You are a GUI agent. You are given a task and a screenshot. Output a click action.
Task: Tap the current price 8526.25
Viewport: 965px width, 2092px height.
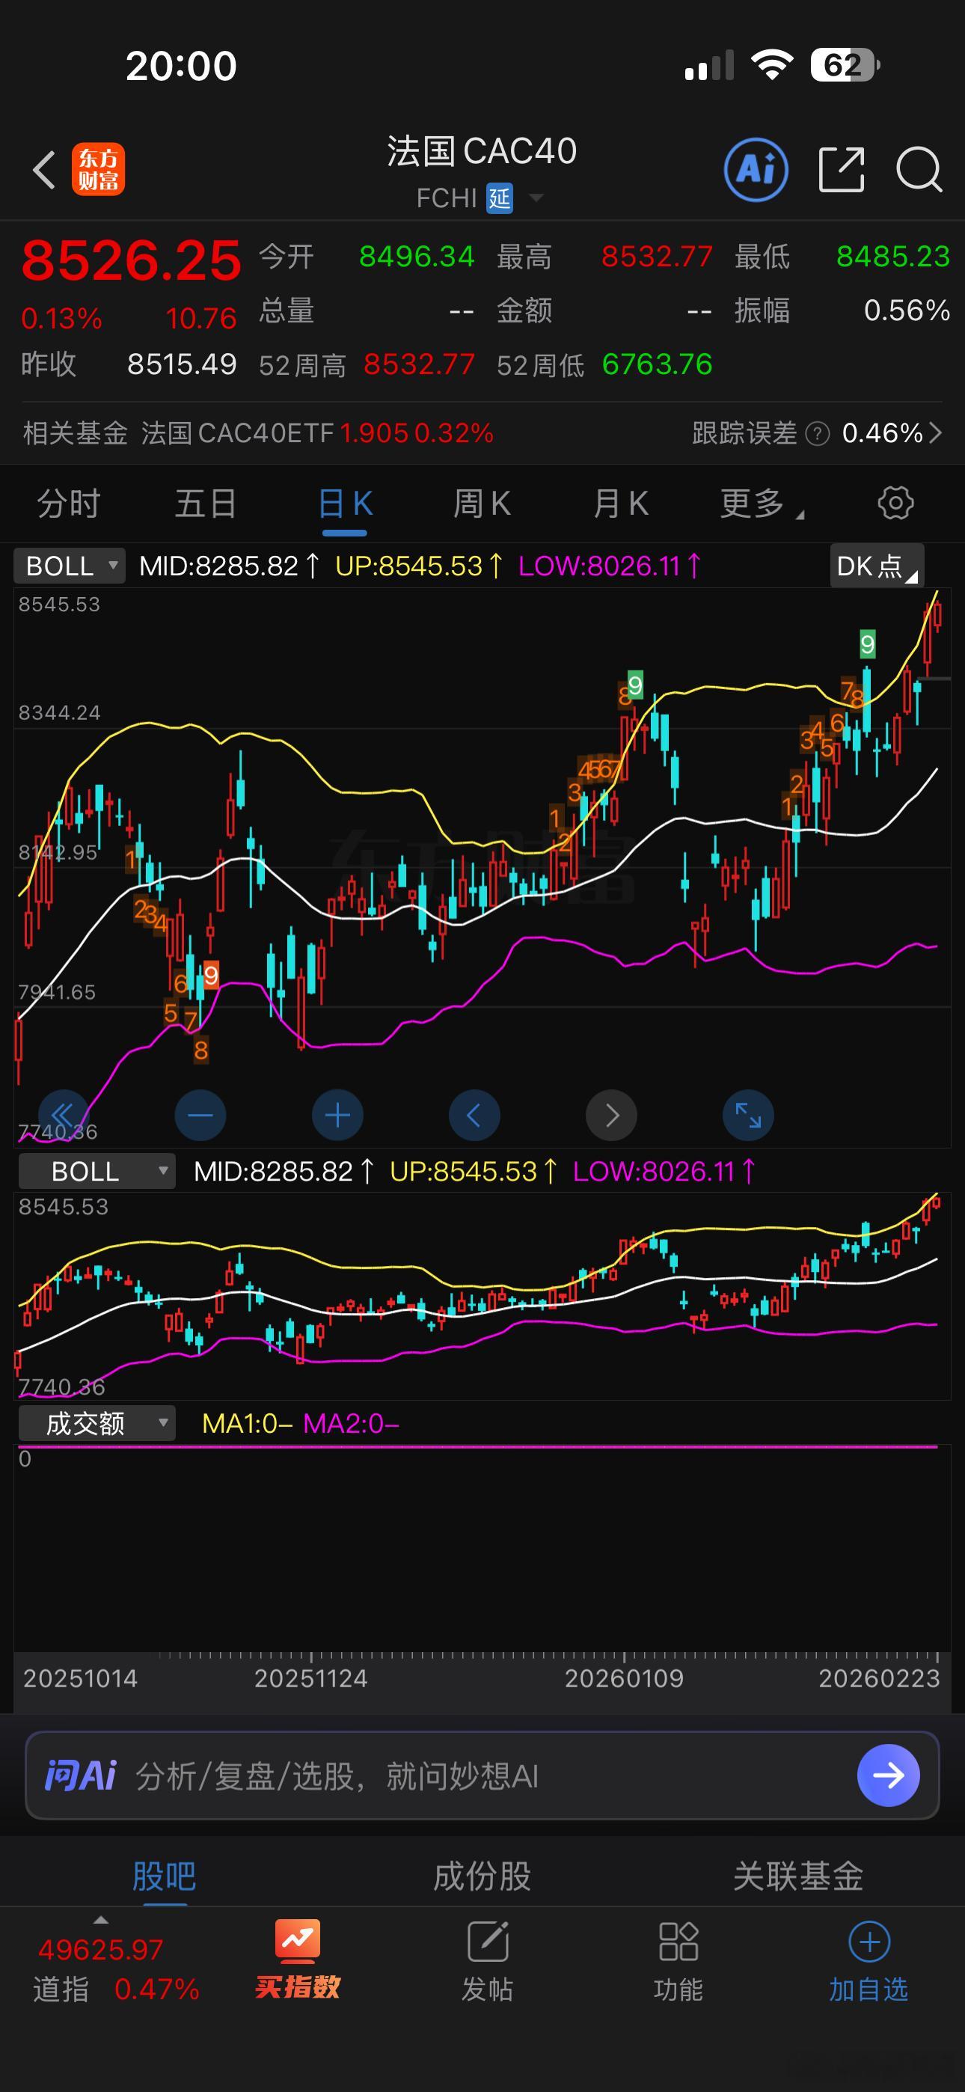[x=132, y=260]
